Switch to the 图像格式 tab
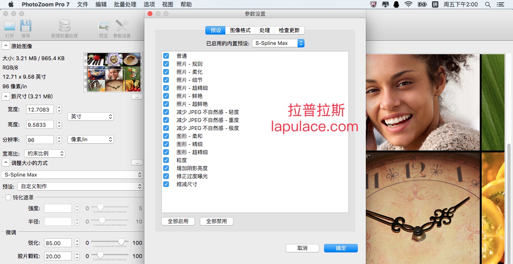Image resolution: width=513 pixels, height=264 pixels. 240,30
